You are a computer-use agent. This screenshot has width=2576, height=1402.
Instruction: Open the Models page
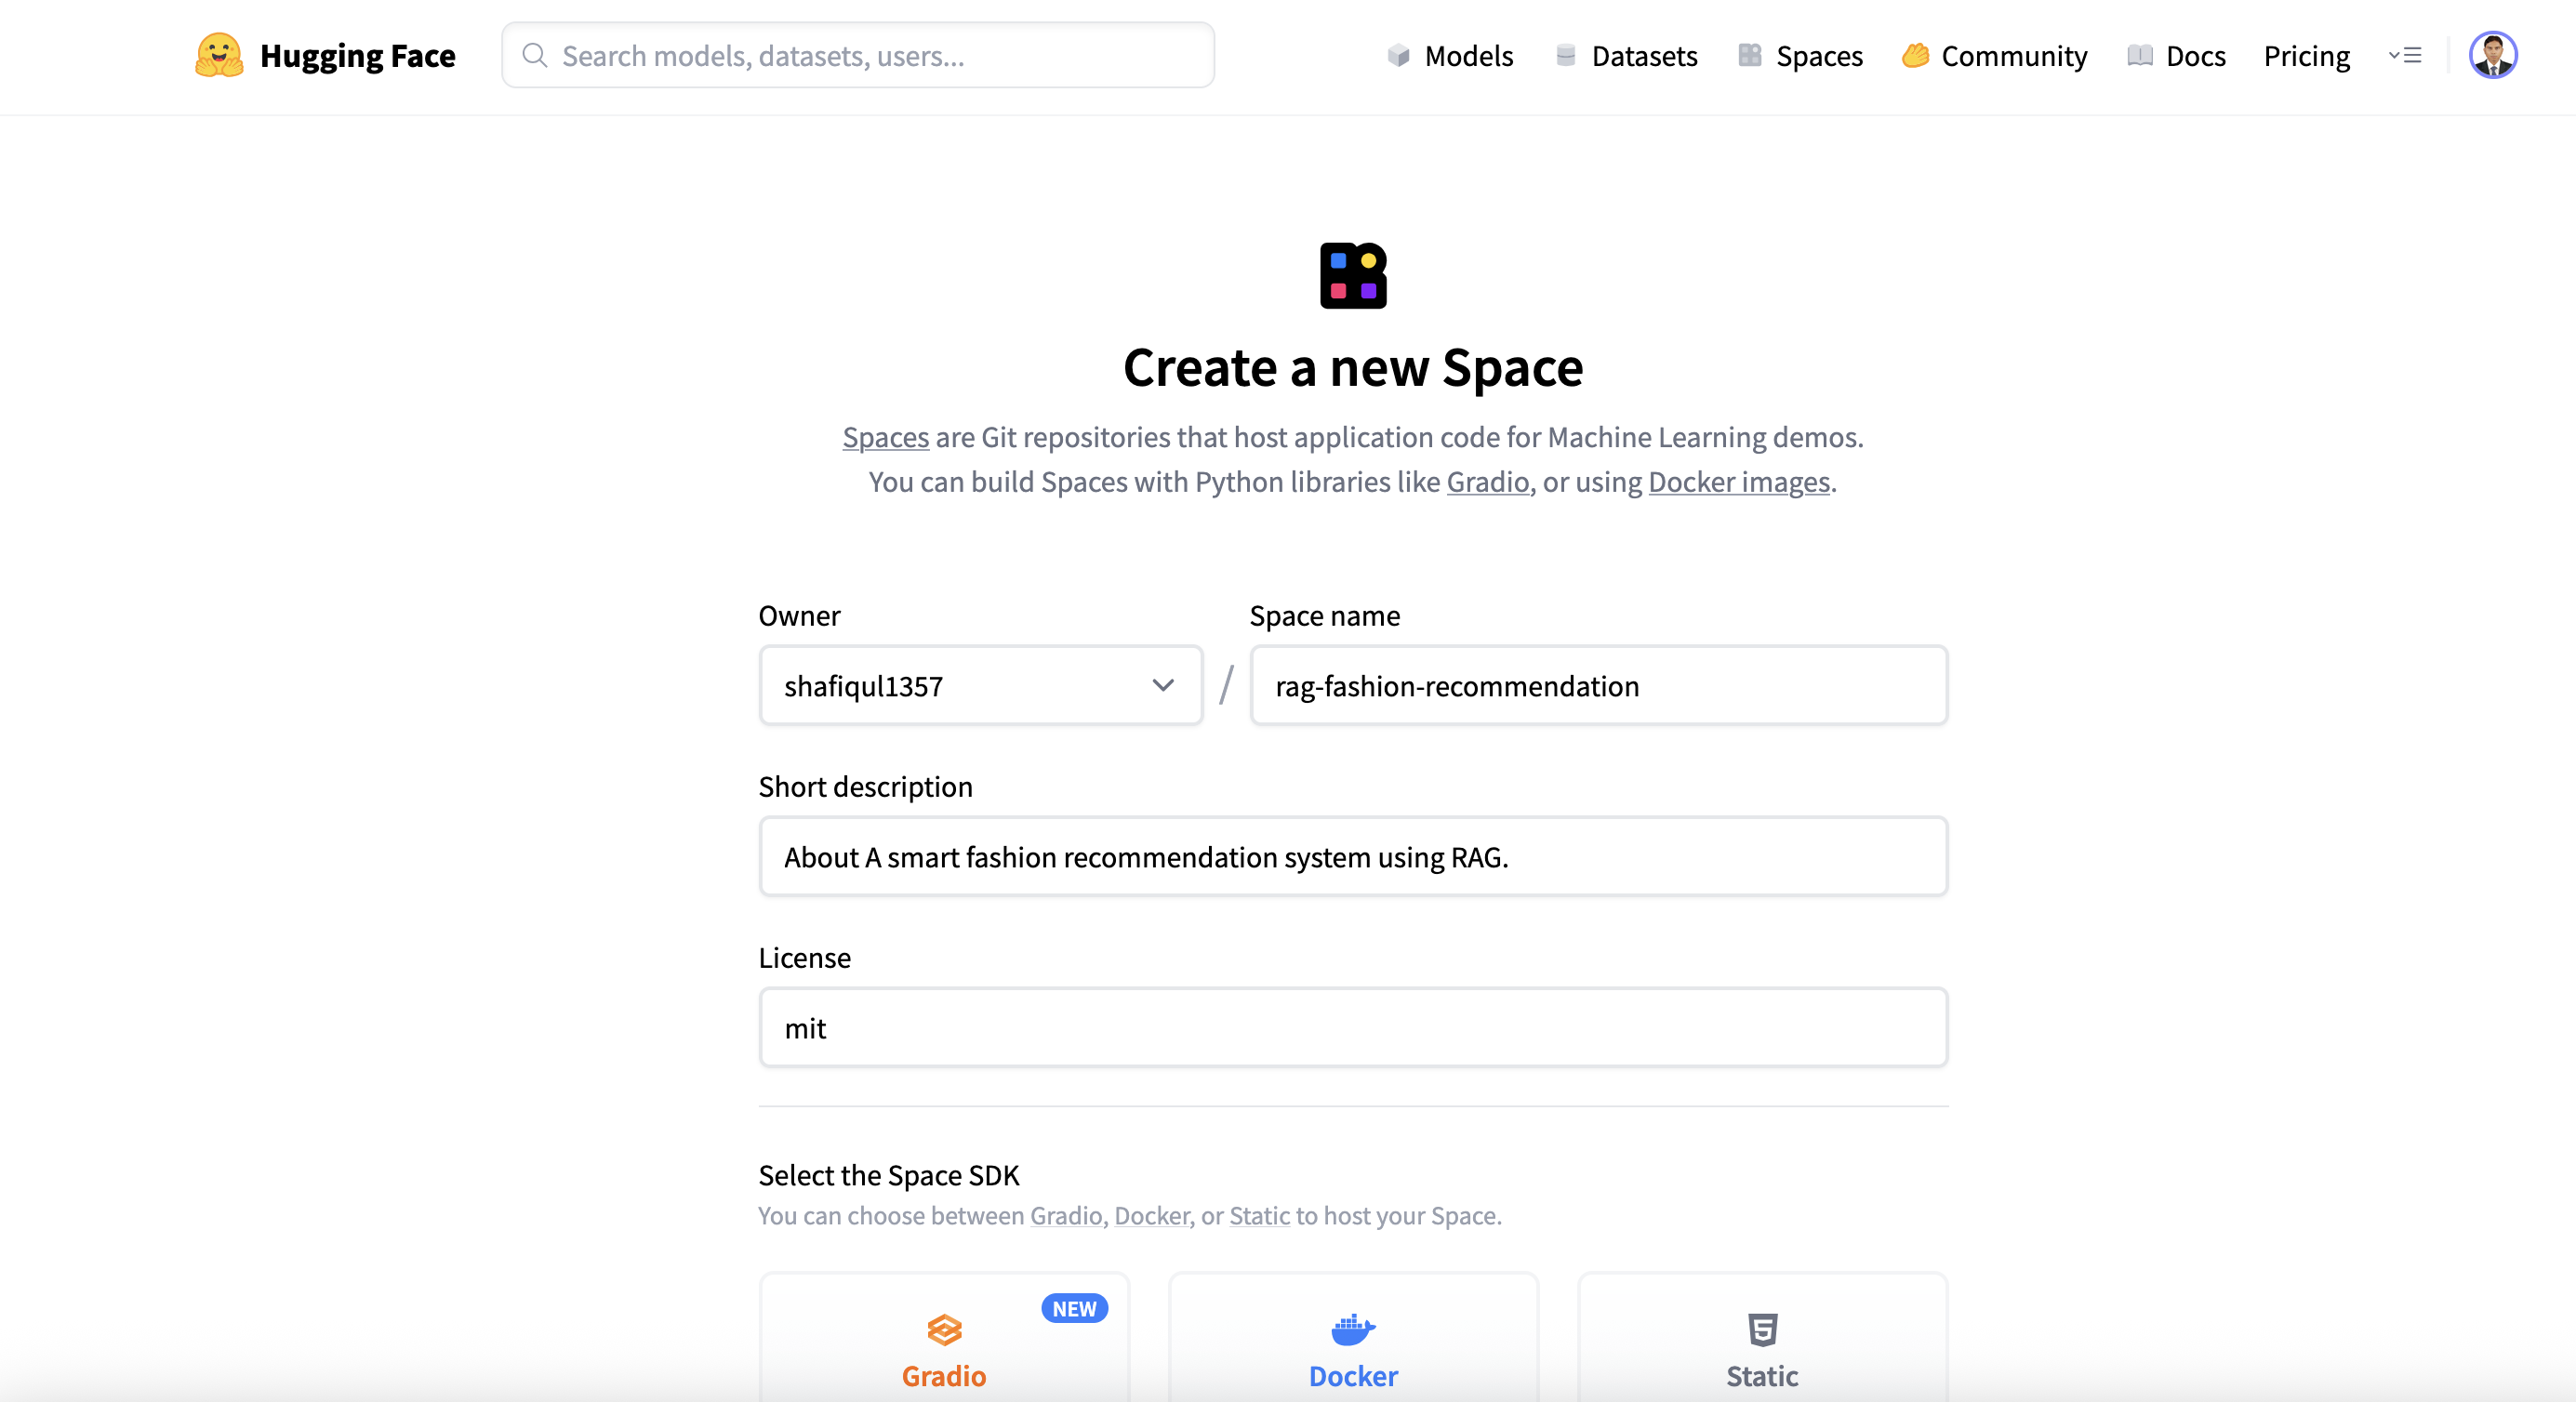[x=1450, y=56]
